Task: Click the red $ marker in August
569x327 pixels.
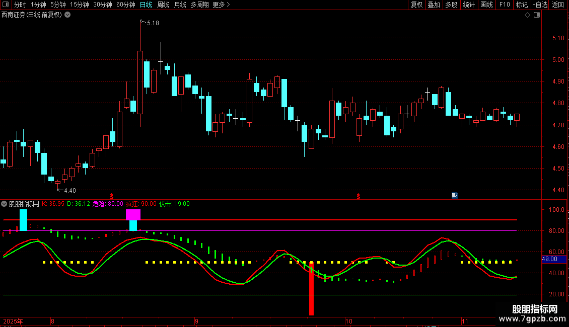Action: tap(112, 196)
